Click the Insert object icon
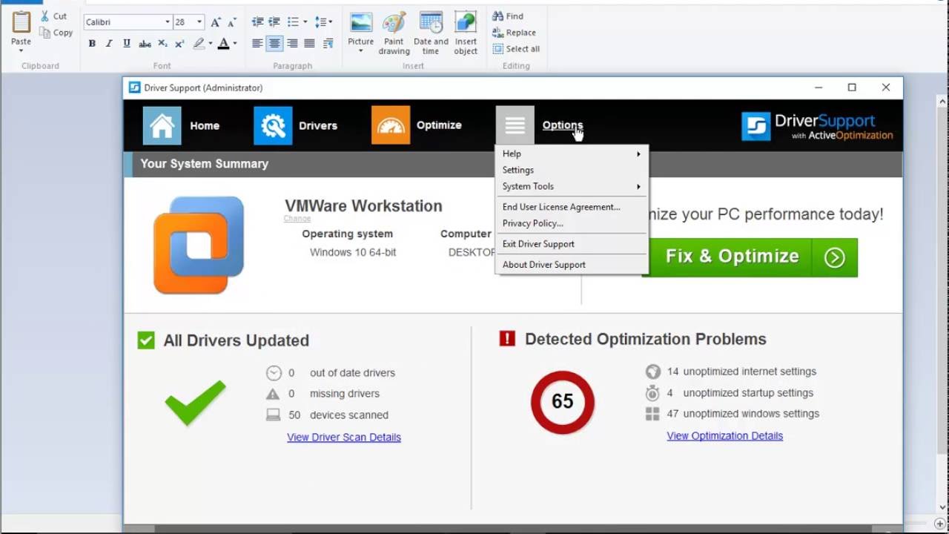The height and width of the screenshot is (534, 949). coord(466,33)
